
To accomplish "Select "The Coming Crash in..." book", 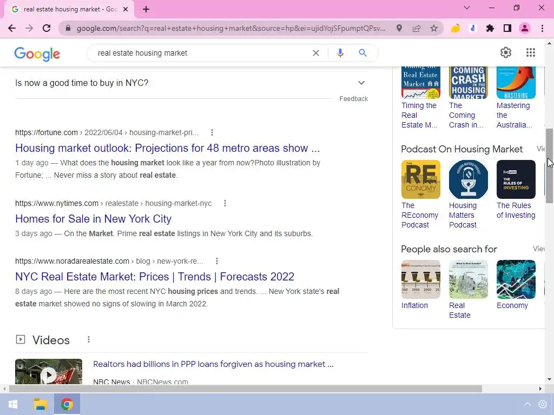I will (x=468, y=97).
